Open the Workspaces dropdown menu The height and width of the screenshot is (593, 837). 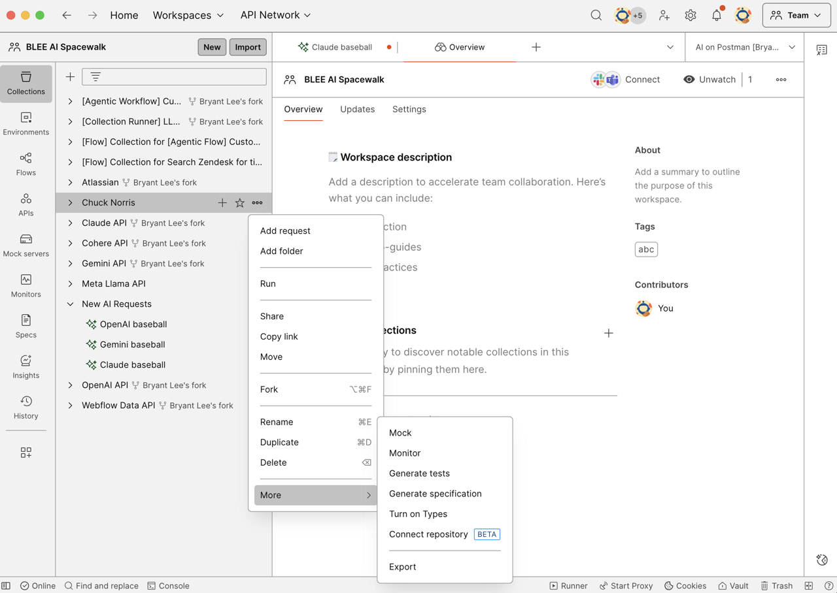(188, 15)
